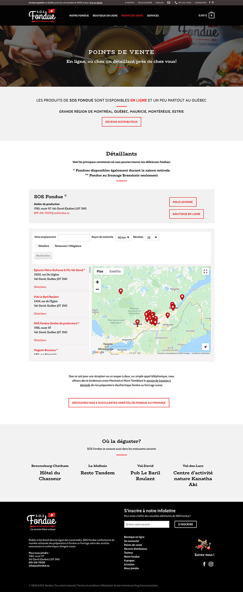The width and height of the screenshot is (243, 592).
Task: Click the Devenir distributeur button
Action: click(x=121, y=122)
